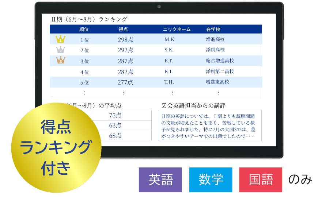Viewport: 318px width, 197px height.
Task: Click the 総合増進高校 school cell
Action: [220, 61]
